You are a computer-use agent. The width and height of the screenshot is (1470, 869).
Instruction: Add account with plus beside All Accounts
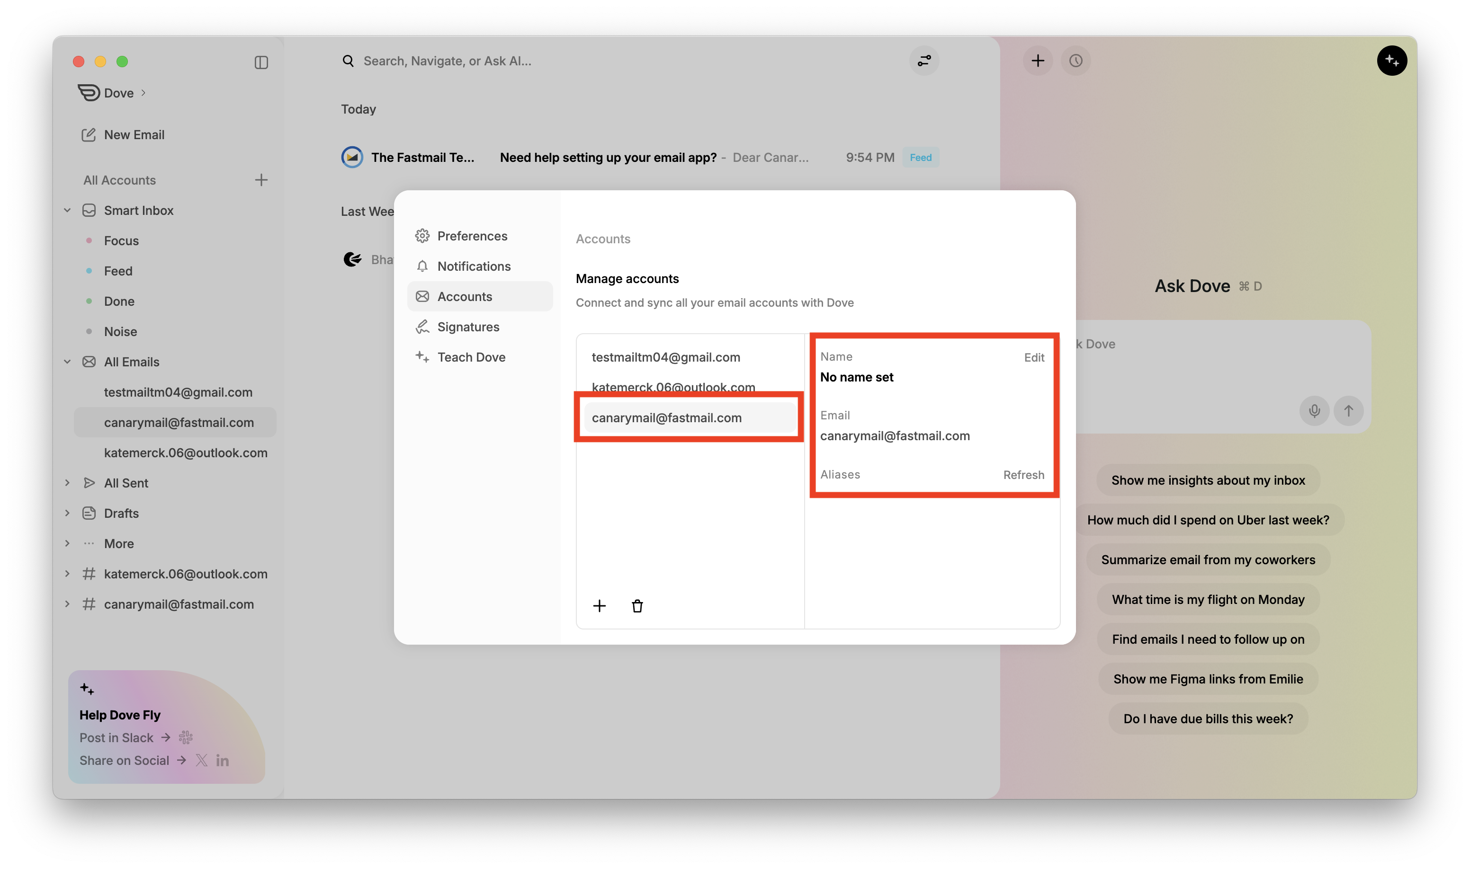(261, 180)
